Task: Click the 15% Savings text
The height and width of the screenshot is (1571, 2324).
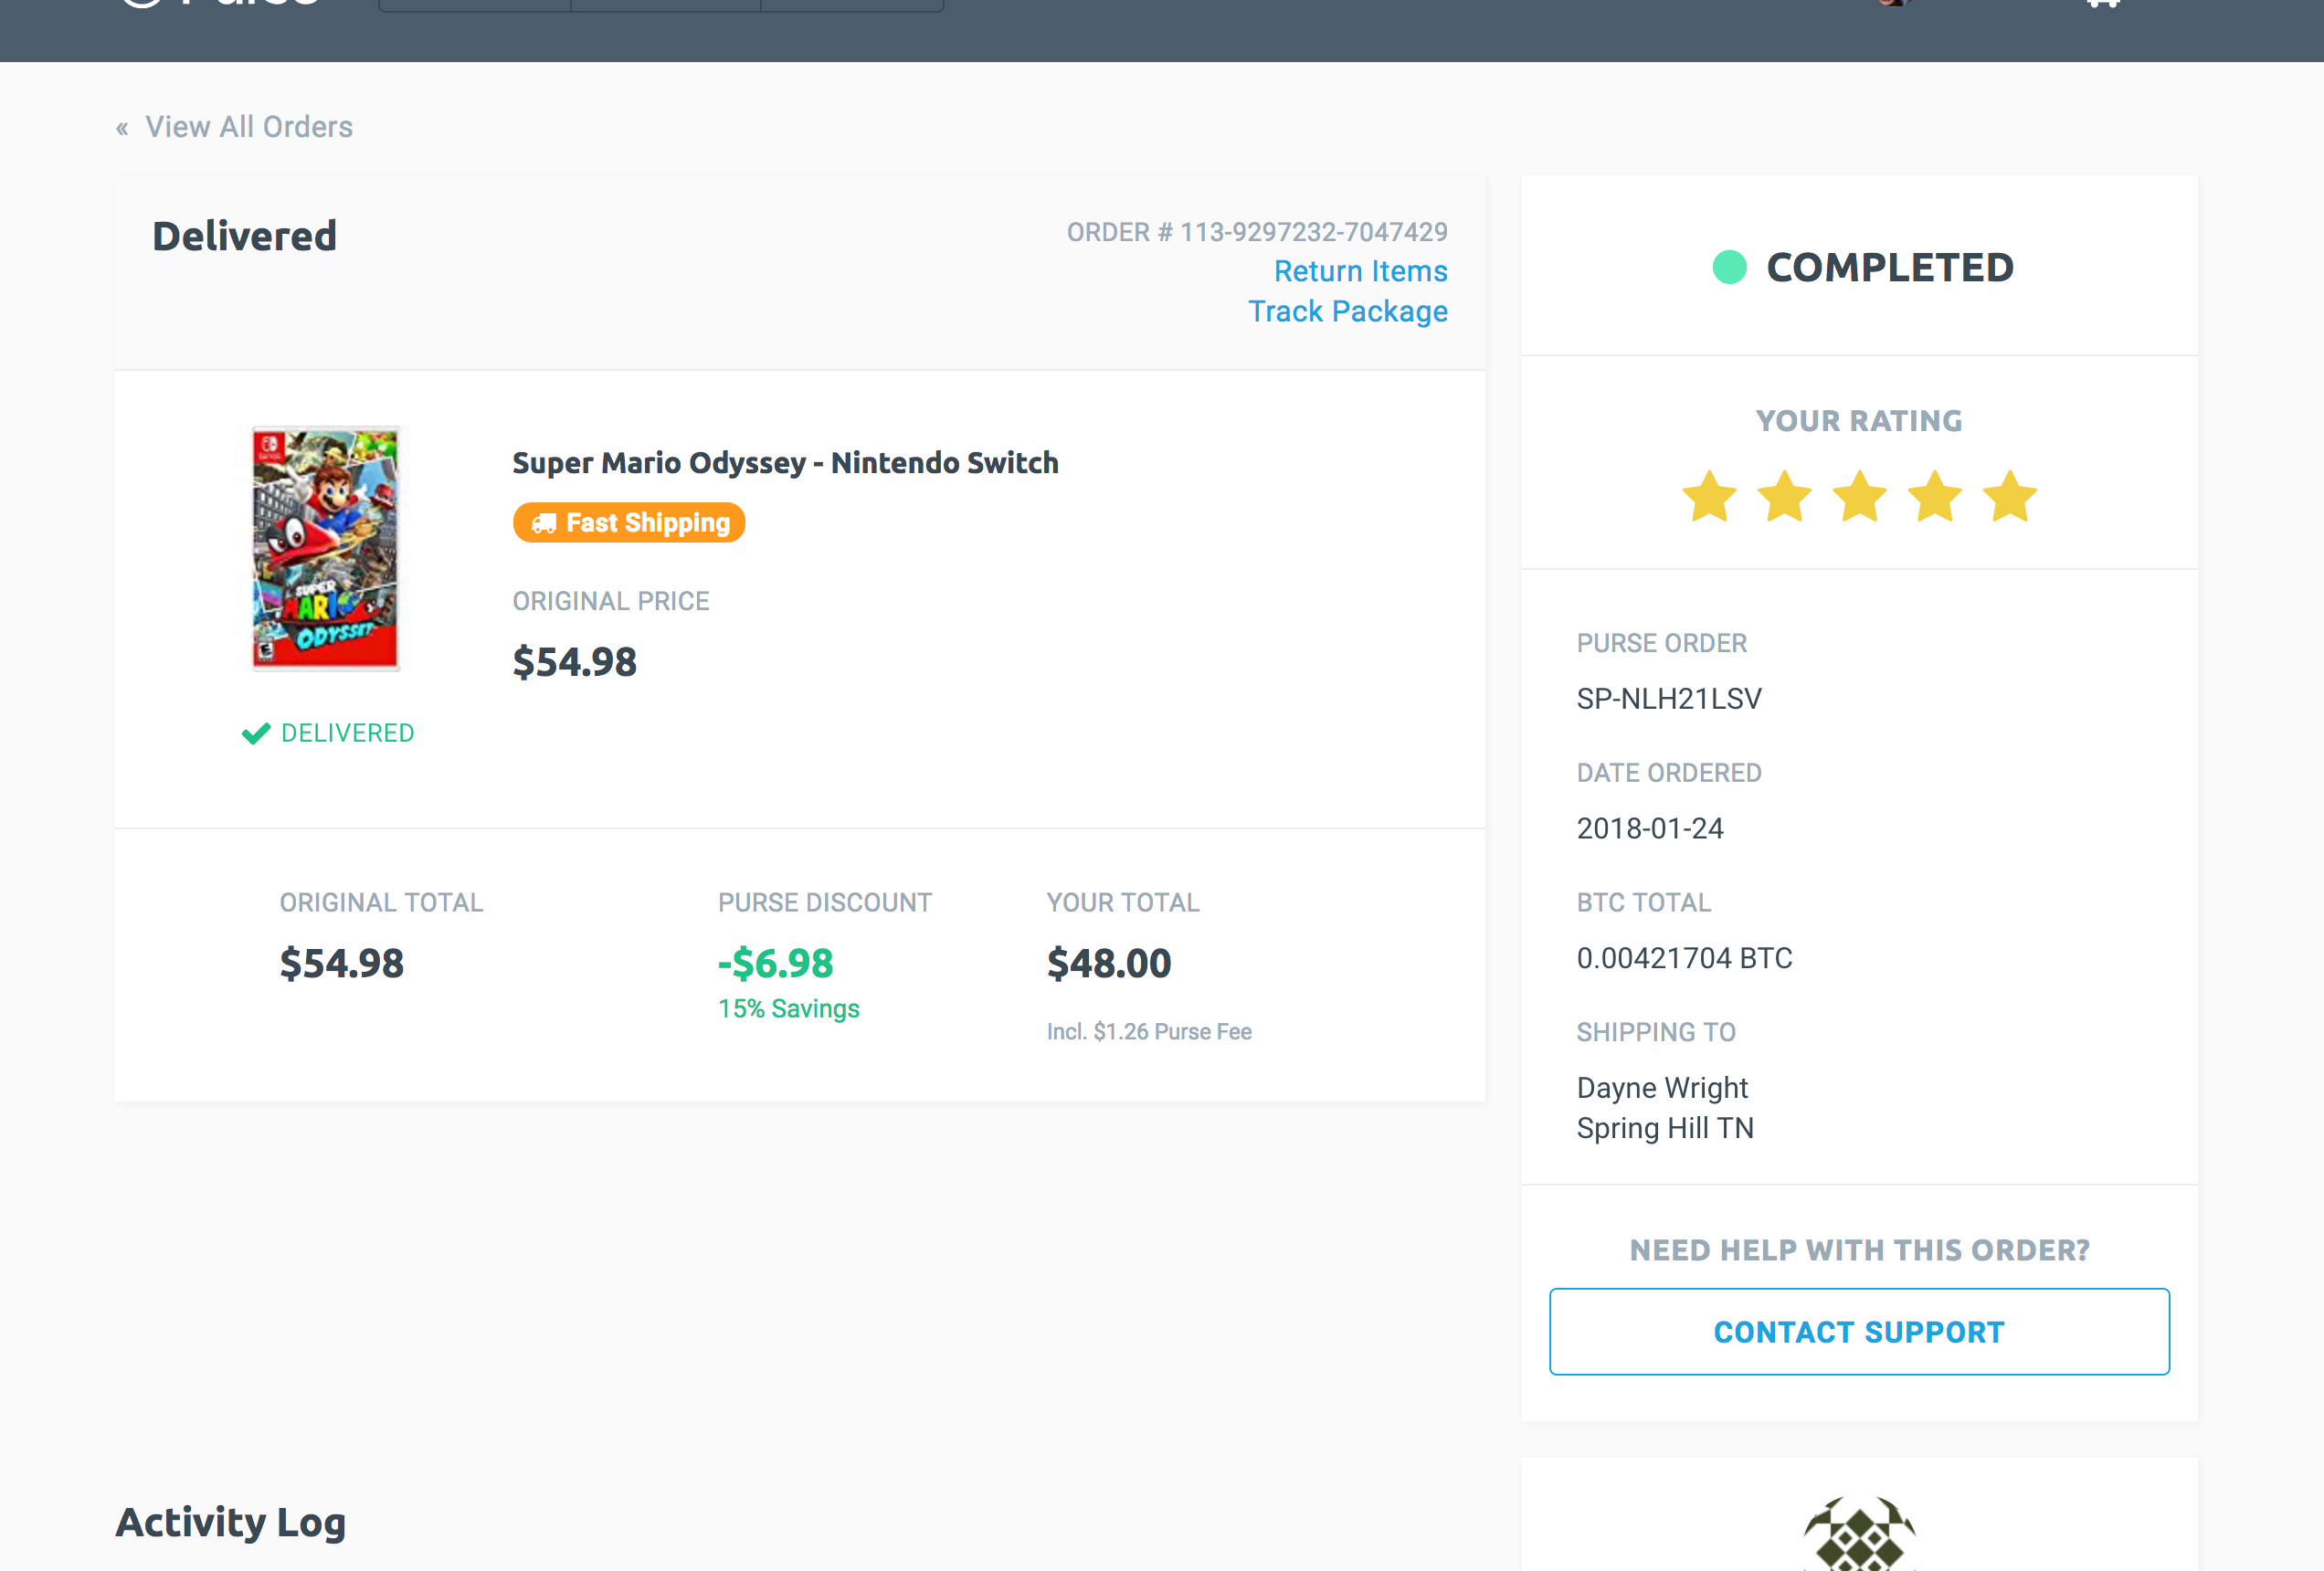Action: pyautogui.click(x=788, y=1008)
